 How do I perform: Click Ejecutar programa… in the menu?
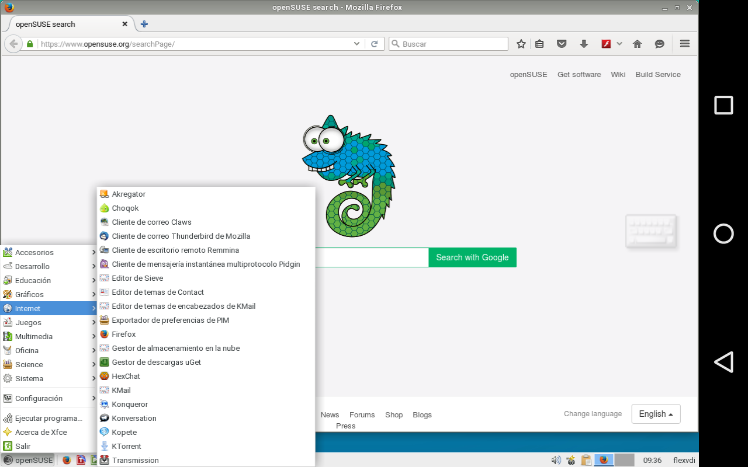coord(49,418)
